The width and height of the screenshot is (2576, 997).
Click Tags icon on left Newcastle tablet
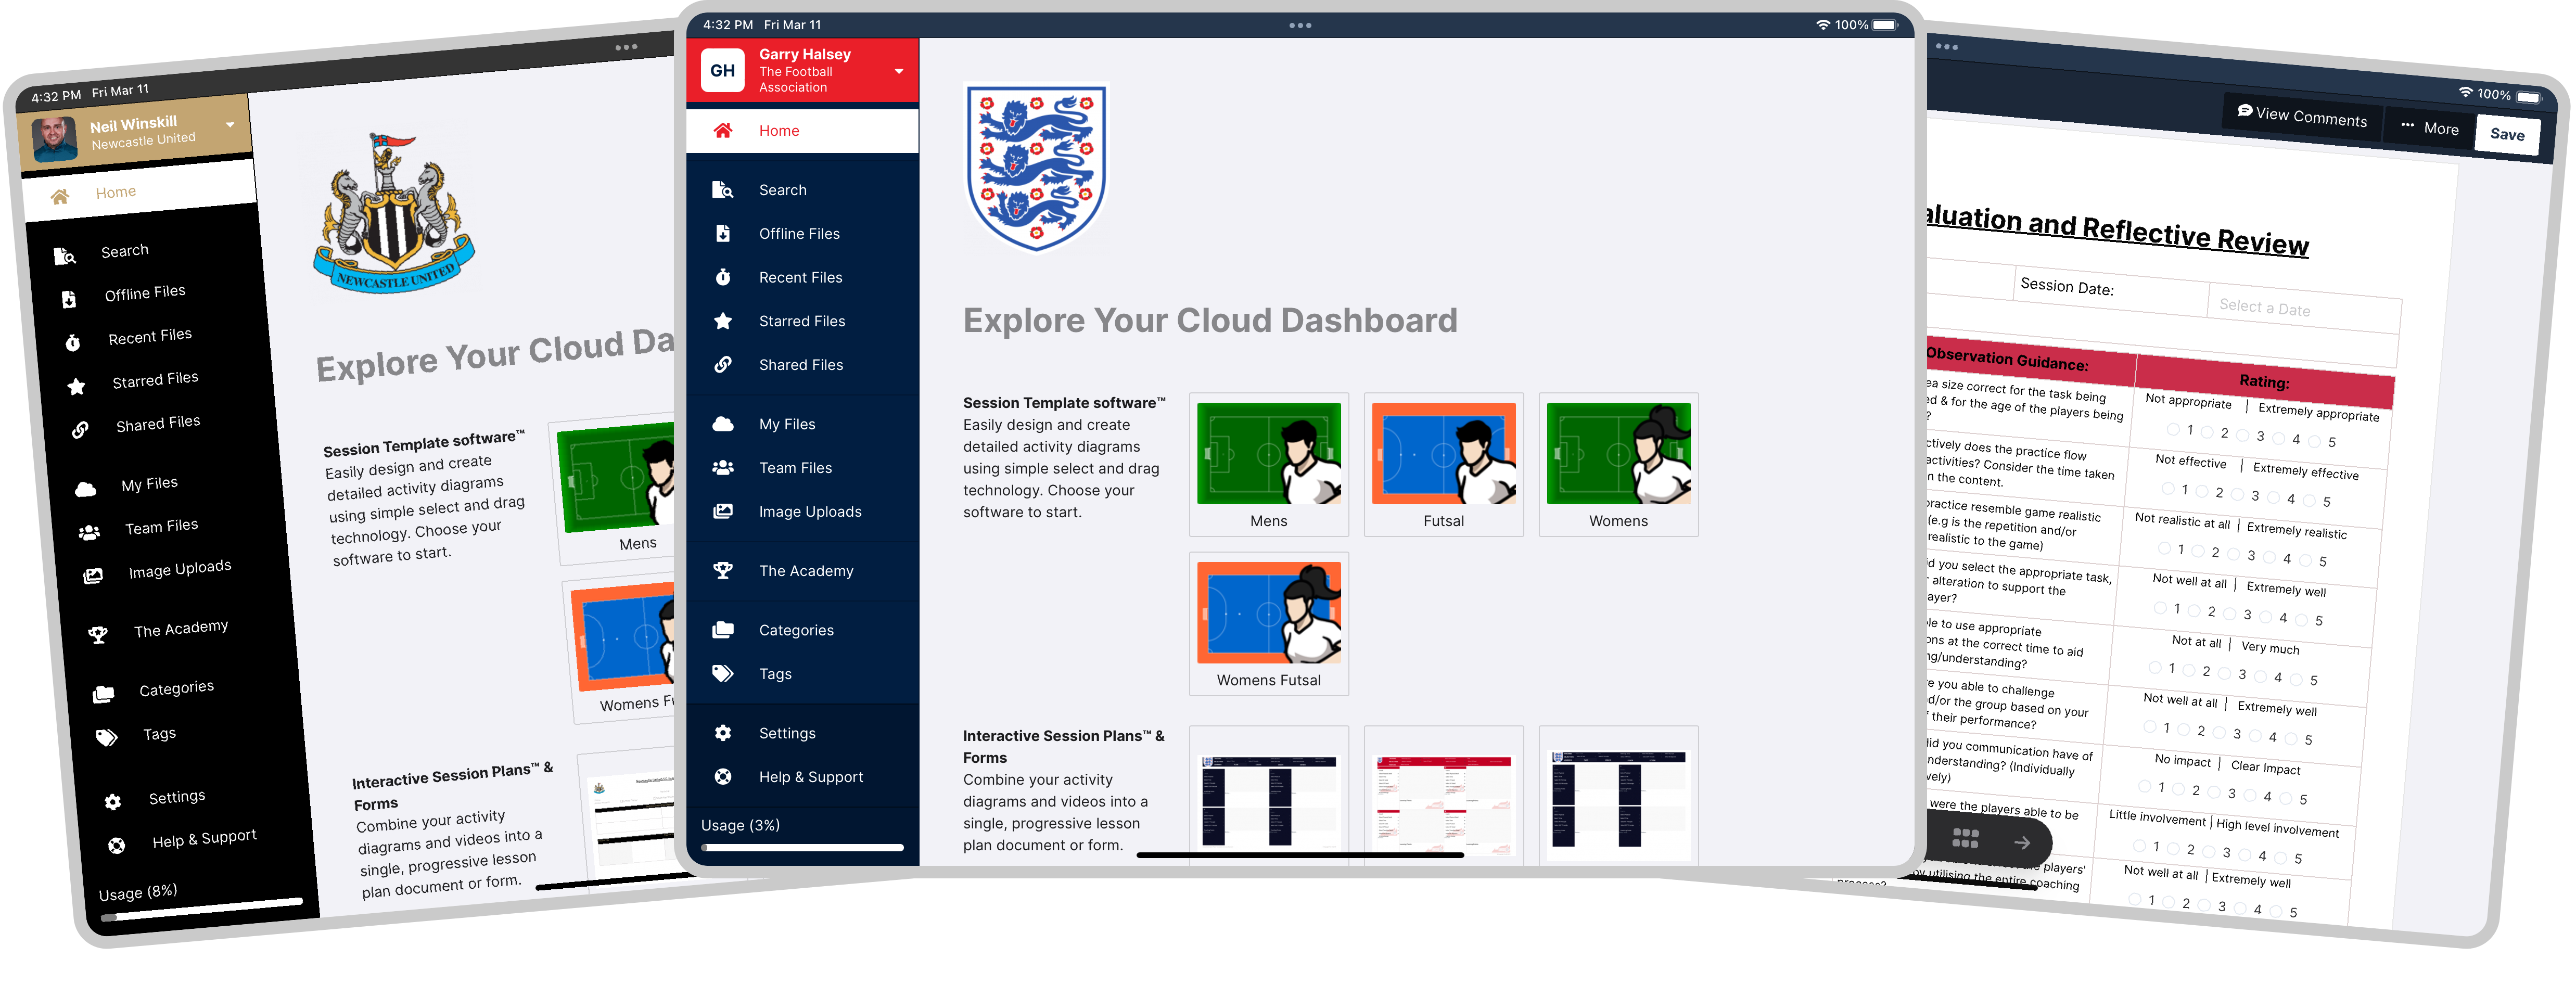point(107,739)
